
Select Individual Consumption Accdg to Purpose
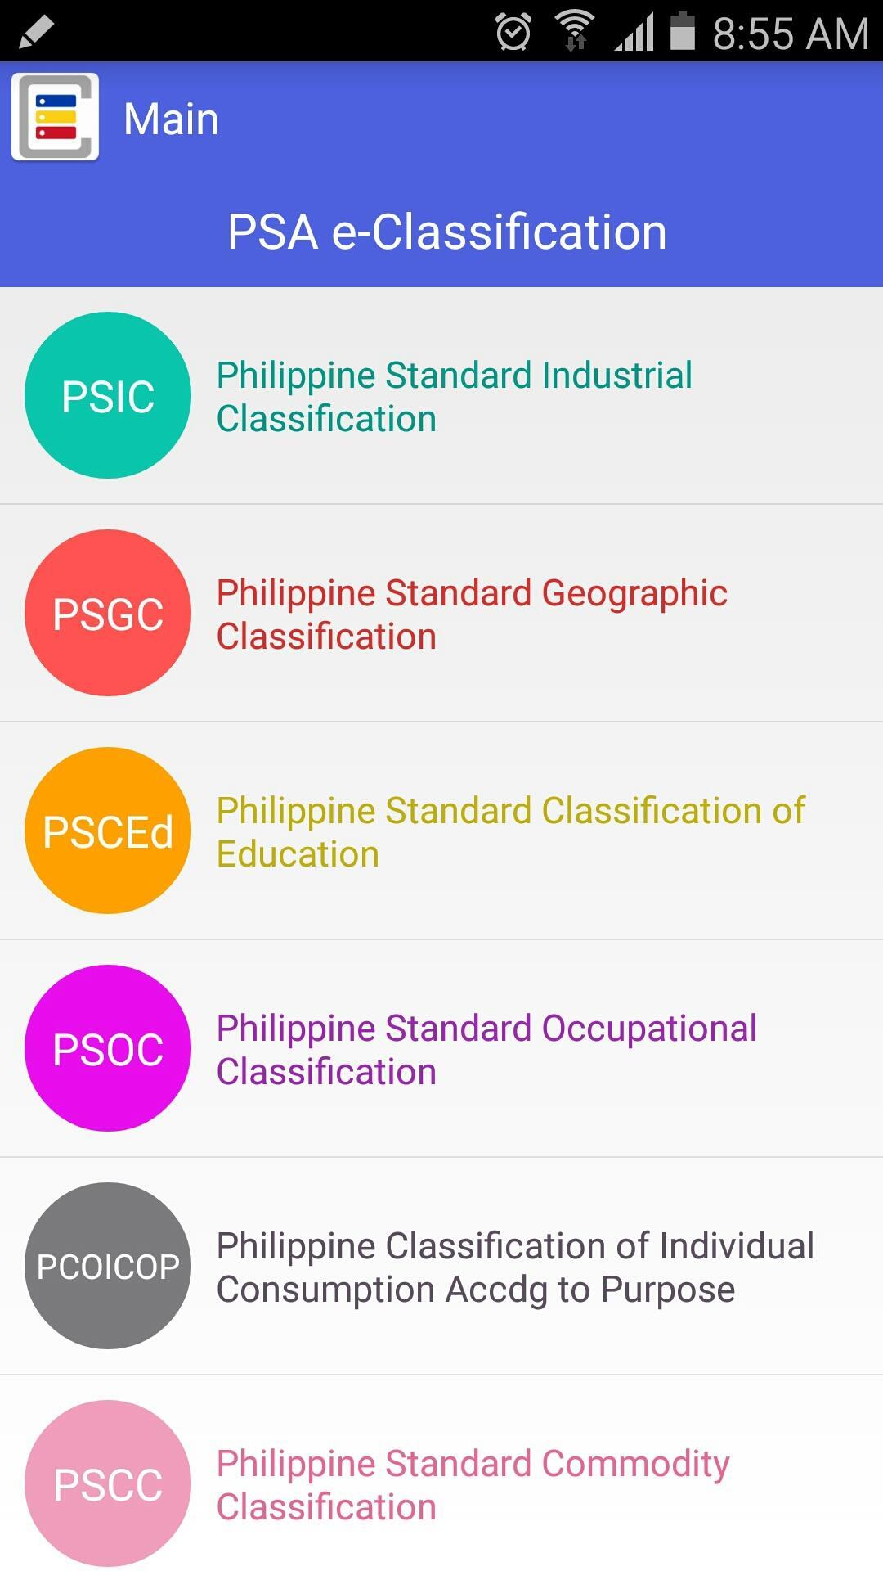click(x=441, y=1267)
